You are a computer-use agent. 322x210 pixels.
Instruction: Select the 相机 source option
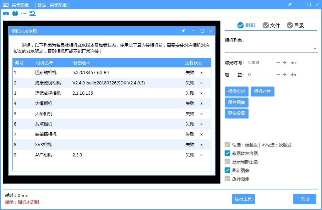point(246,25)
